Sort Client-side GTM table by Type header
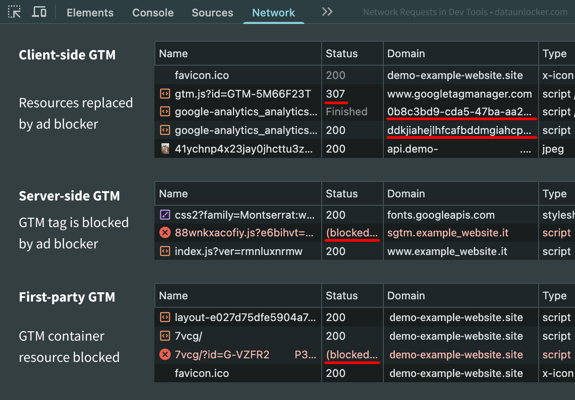The height and width of the screenshot is (400, 575). (555, 54)
